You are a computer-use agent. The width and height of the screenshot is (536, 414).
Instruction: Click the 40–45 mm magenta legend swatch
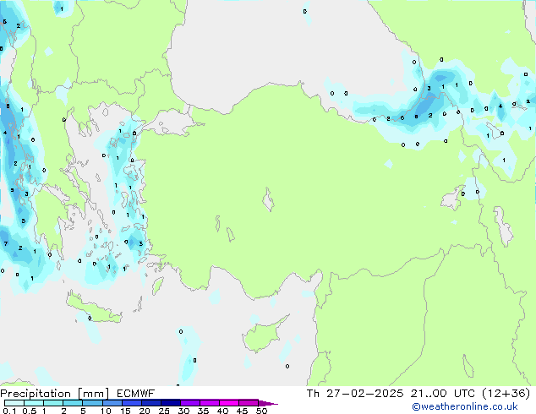(229, 403)
